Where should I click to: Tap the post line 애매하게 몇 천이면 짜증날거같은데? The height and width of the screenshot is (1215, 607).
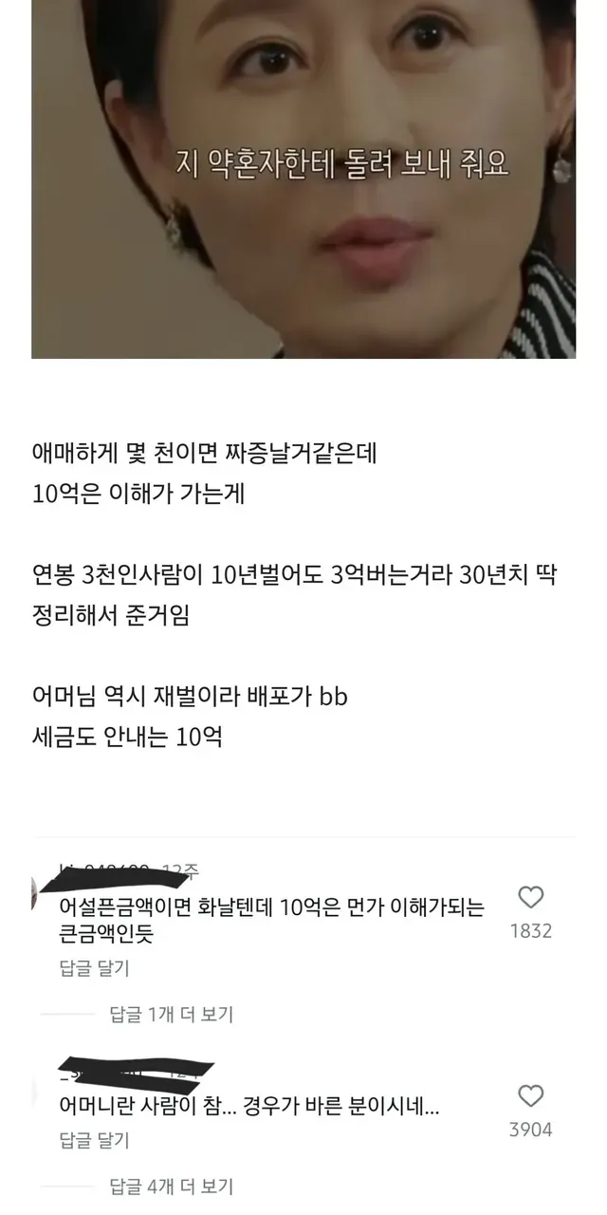204,455
